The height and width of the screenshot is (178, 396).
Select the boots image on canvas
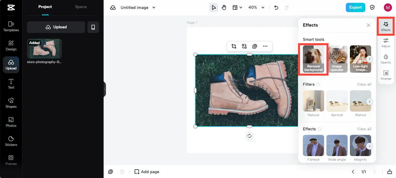(246, 90)
